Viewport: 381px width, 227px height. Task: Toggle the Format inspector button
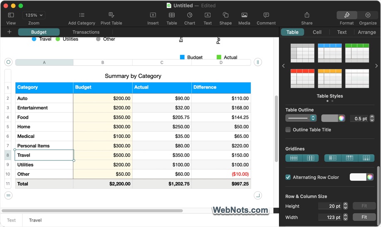point(347,15)
